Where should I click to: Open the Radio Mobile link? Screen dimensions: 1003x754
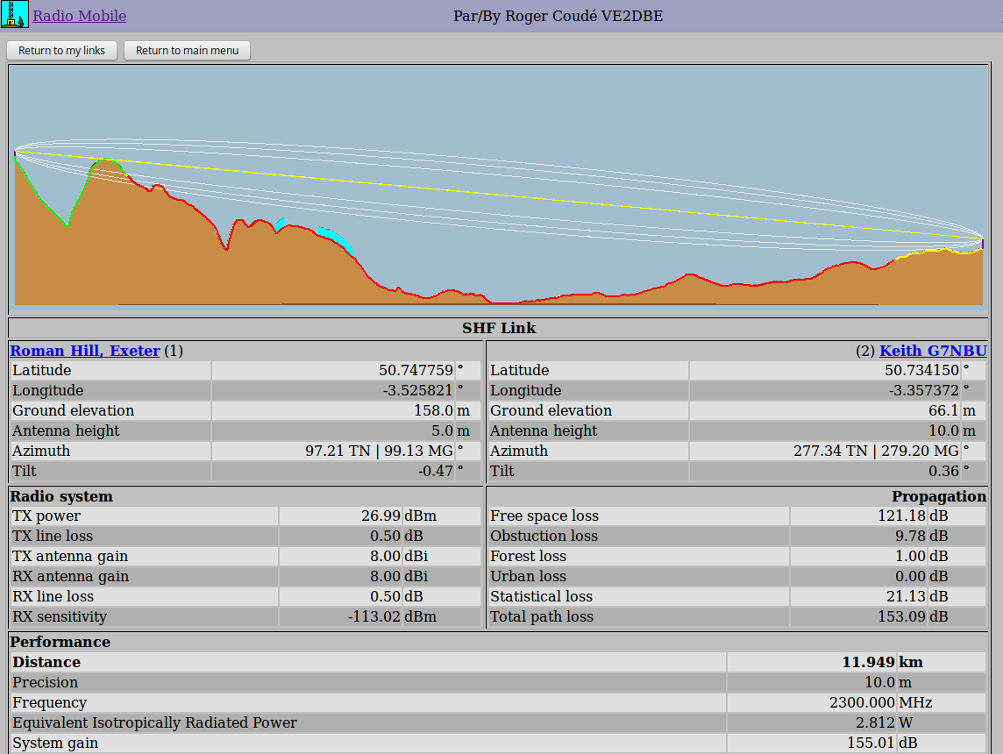click(79, 16)
